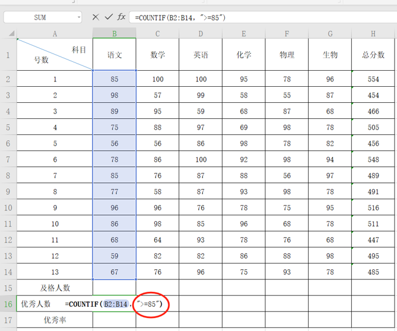Click total score cell 456
Image resolution: width=397 pixels, height=331 pixels.
pyautogui.click(x=373, y=143)
